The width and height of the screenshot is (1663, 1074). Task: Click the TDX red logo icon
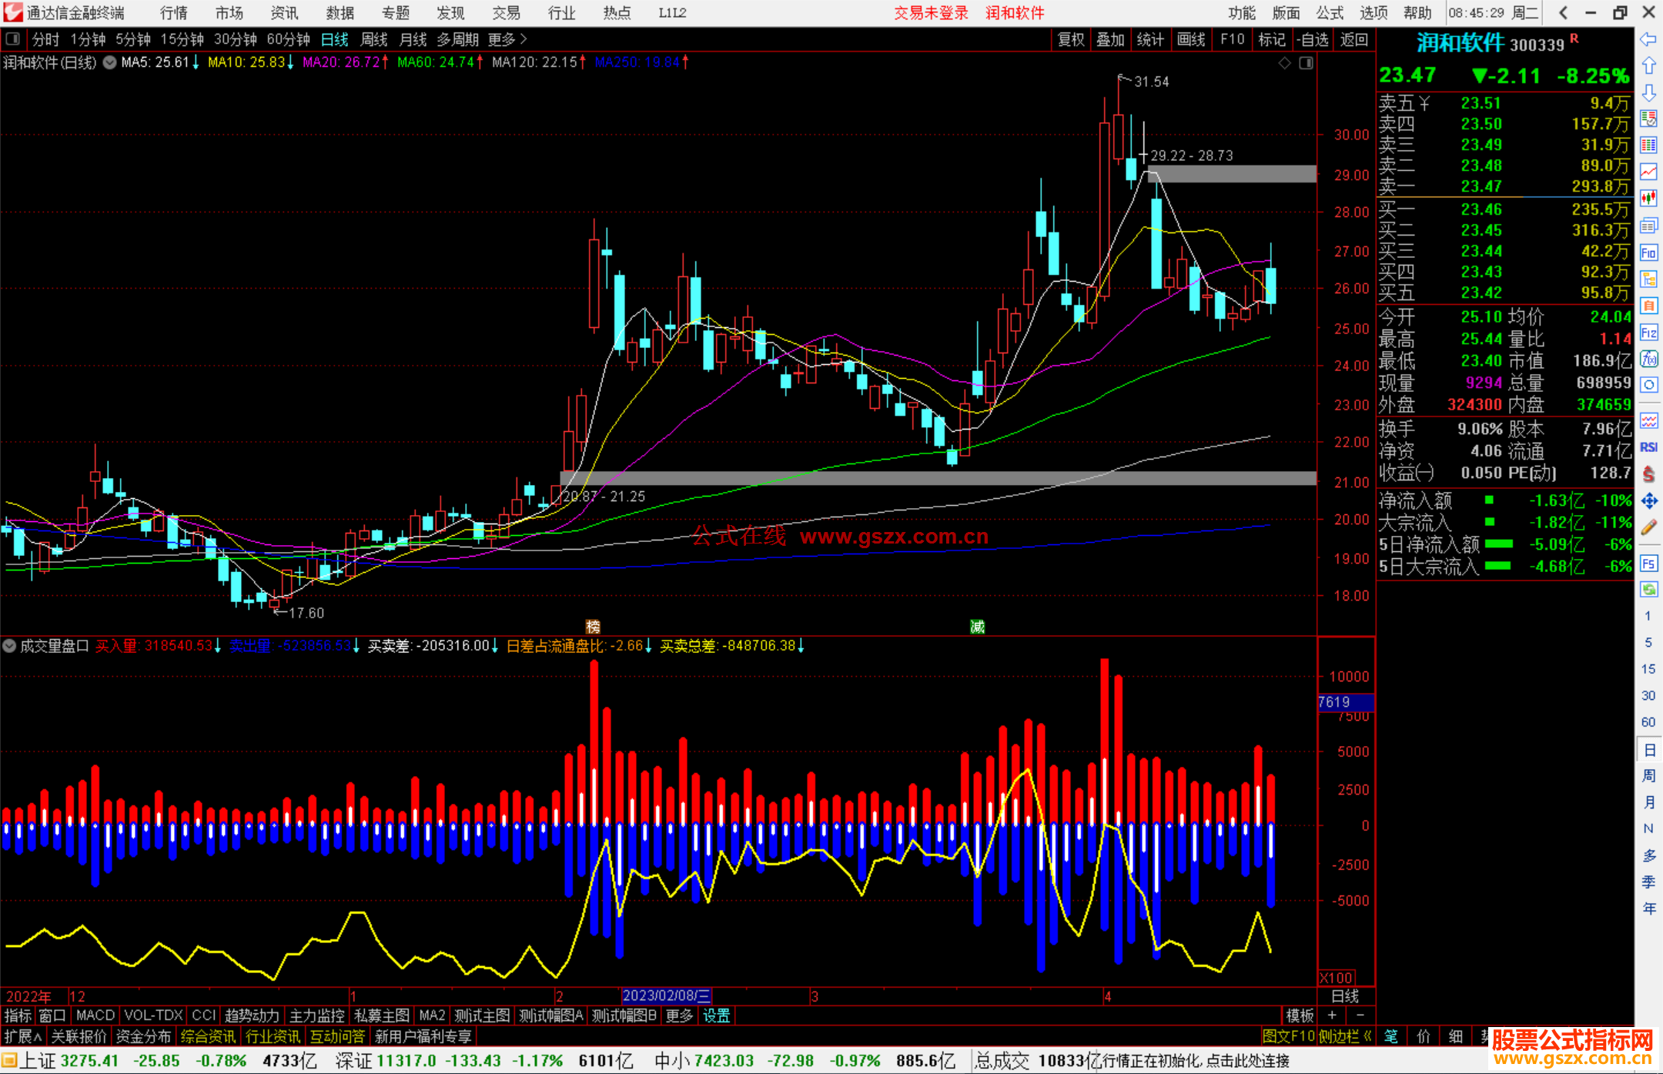13,12
